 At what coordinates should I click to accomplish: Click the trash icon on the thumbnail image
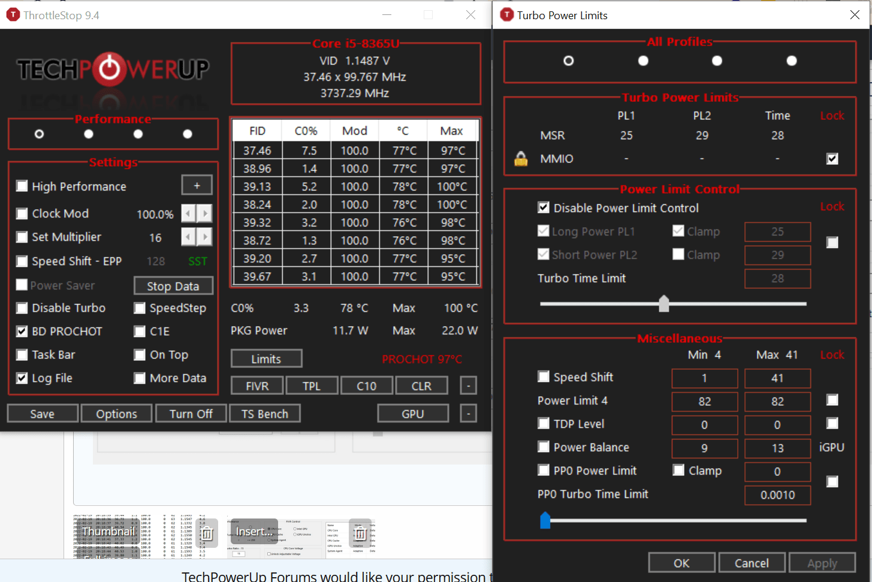point(207,533)
